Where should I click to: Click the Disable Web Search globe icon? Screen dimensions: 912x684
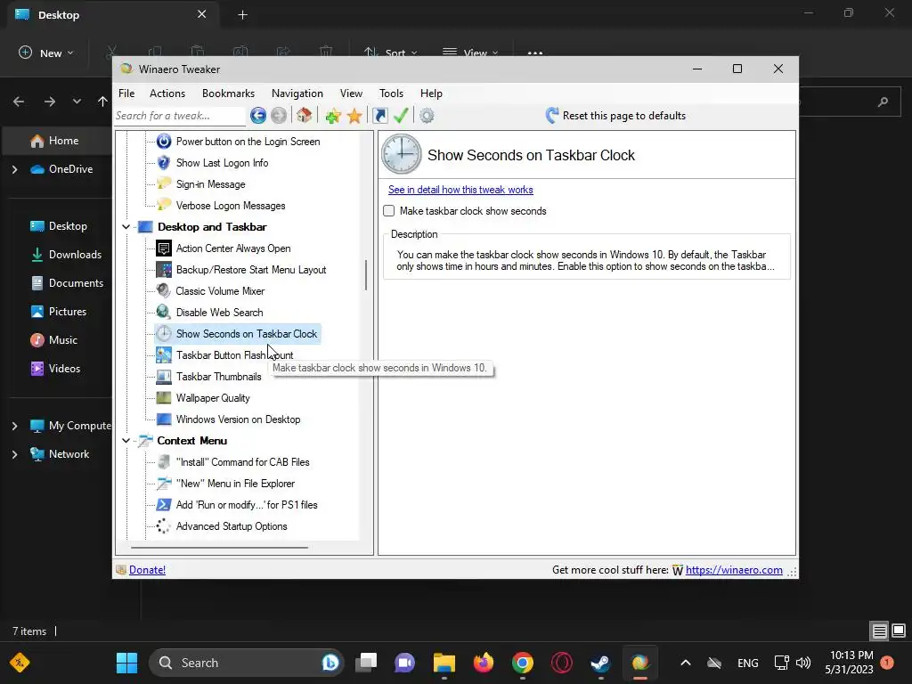[x=164, y=313]
